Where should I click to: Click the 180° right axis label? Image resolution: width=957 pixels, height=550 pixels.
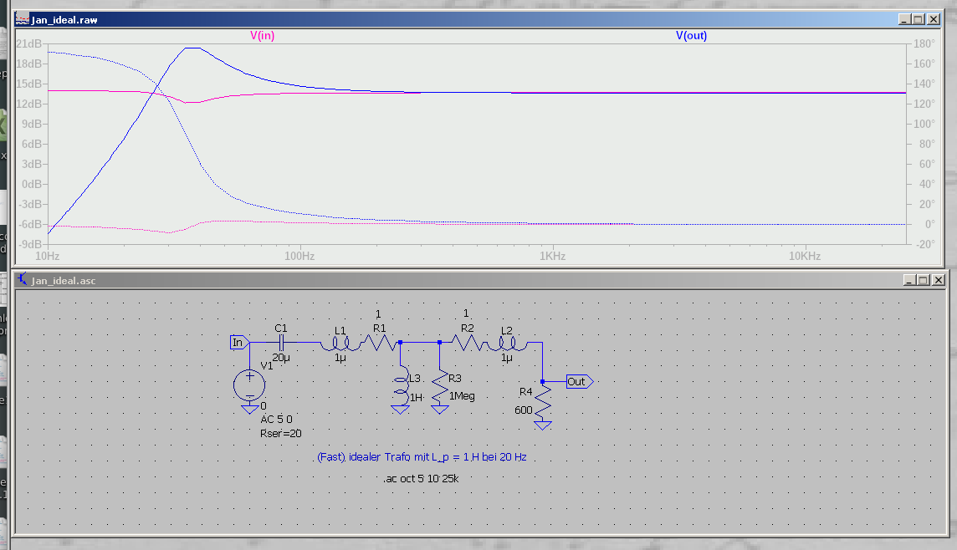point(924,44)
